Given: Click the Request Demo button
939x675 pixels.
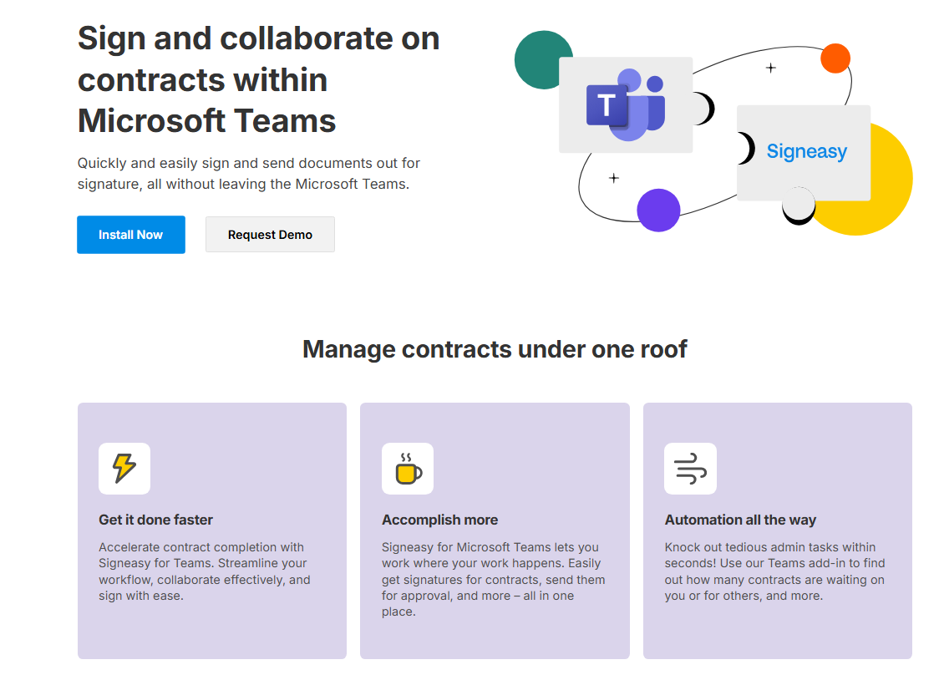Looking at the screenshot, I should tap(270, 235).
